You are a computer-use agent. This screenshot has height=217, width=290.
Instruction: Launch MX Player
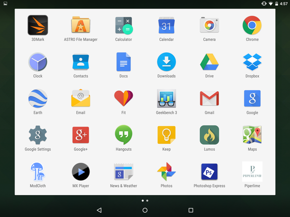(80, 172)
